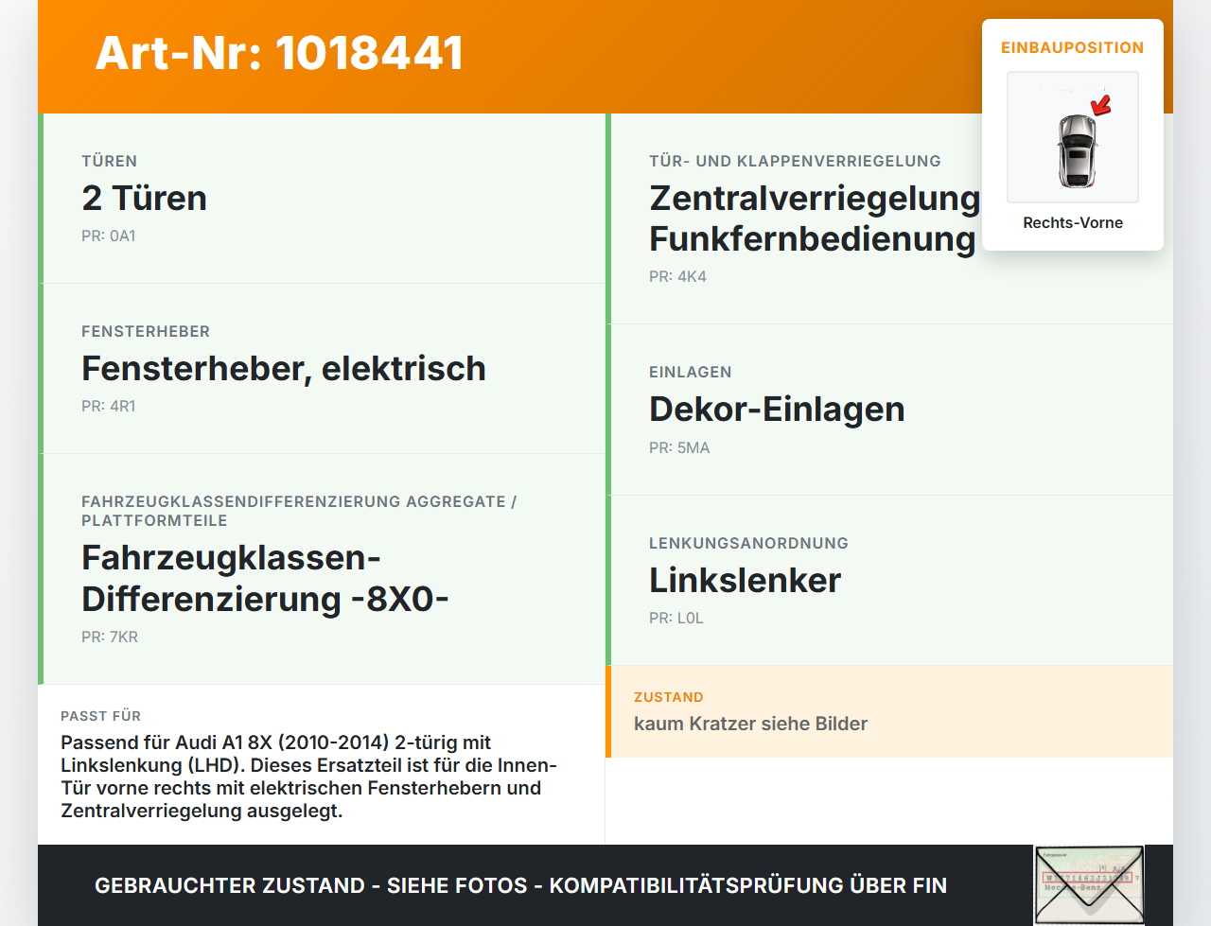Click the Fahrzeugklassen-Differenzierung -8X0- card
1211x926 pixels.
pyautogui.click(x=322, y=569)
